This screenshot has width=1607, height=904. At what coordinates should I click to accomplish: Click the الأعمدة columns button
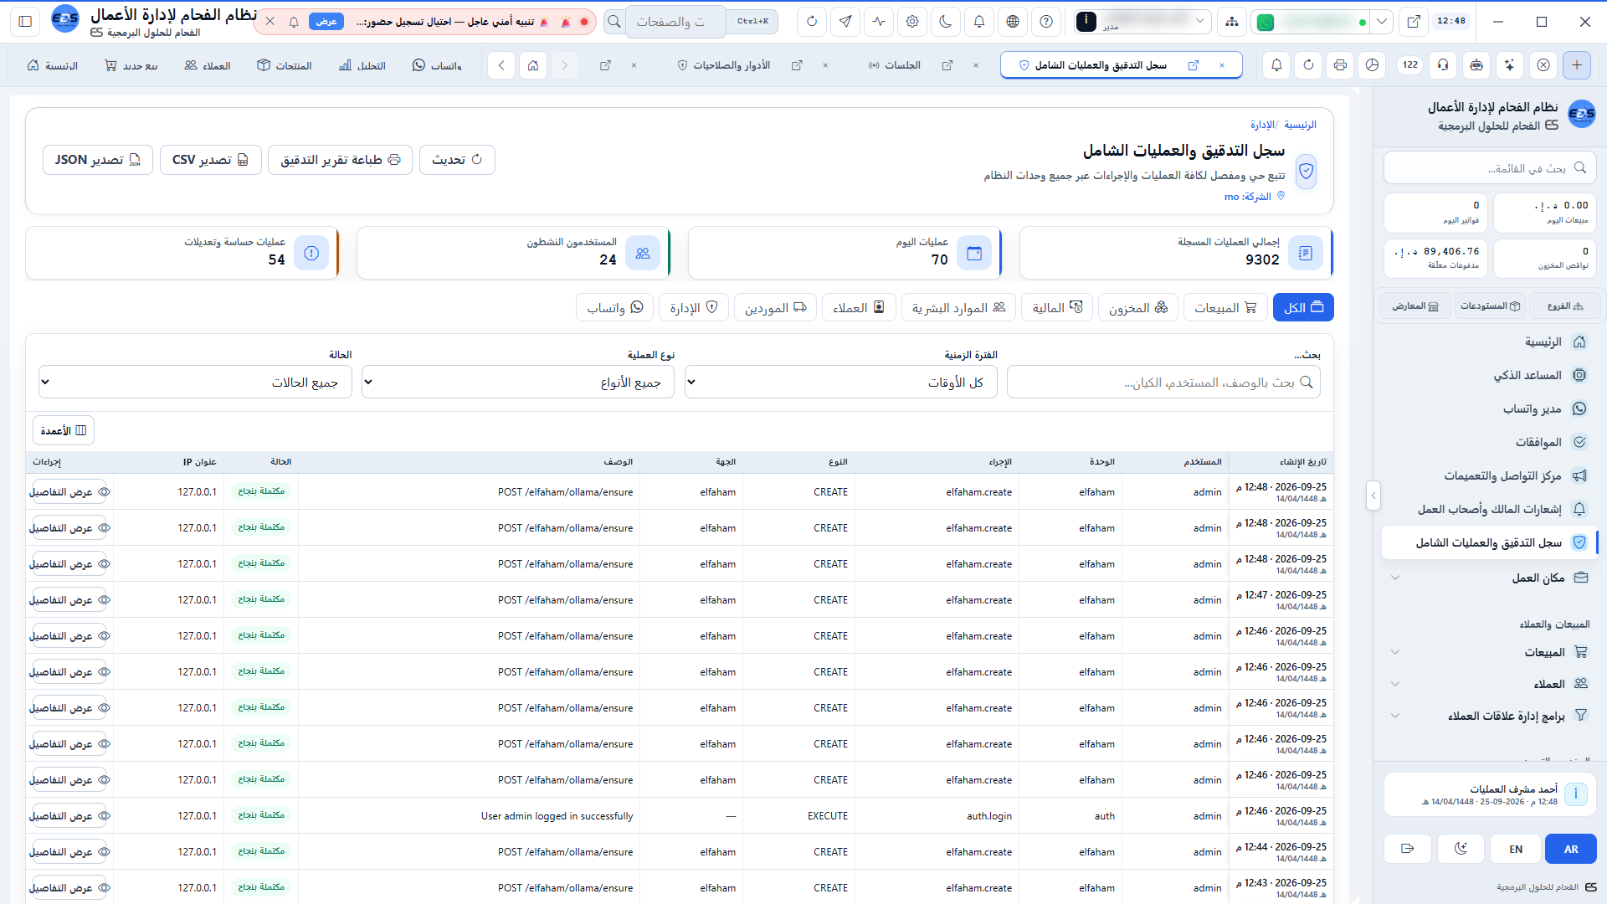[x=64, y=430]
